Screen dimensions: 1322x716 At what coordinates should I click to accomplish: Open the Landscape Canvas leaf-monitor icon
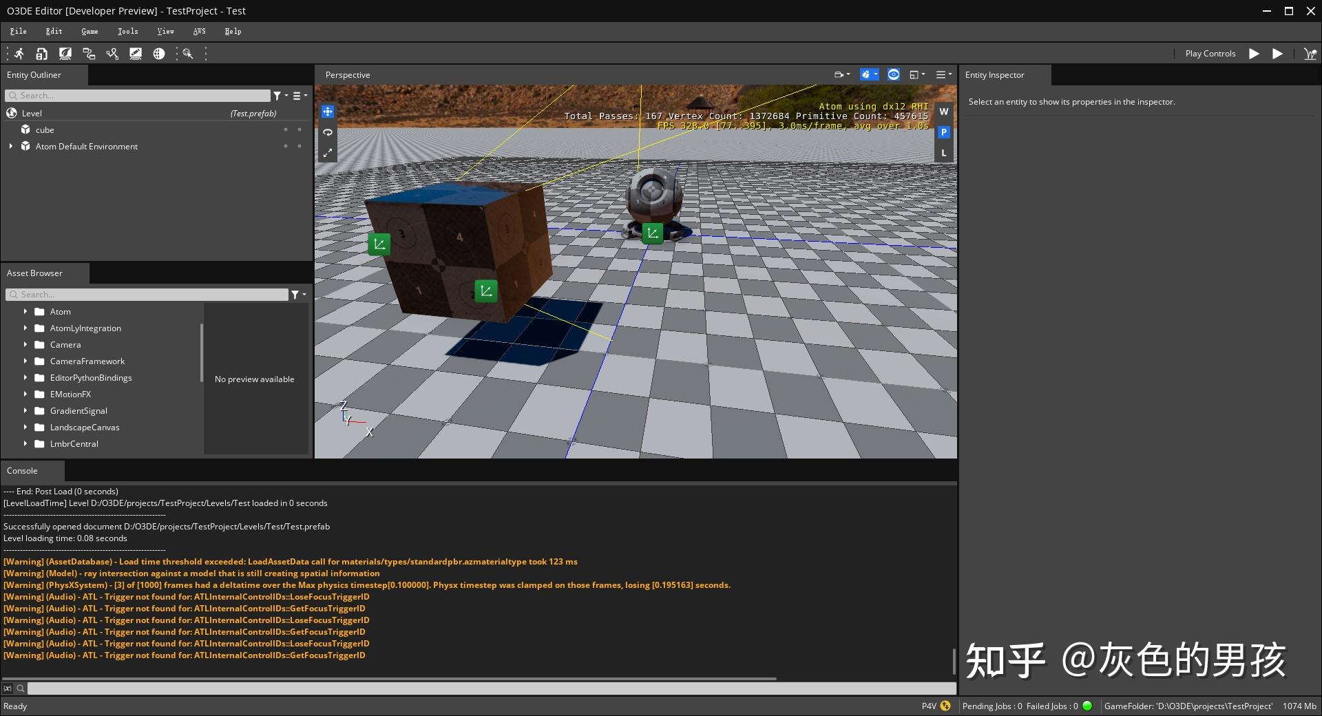65,54
